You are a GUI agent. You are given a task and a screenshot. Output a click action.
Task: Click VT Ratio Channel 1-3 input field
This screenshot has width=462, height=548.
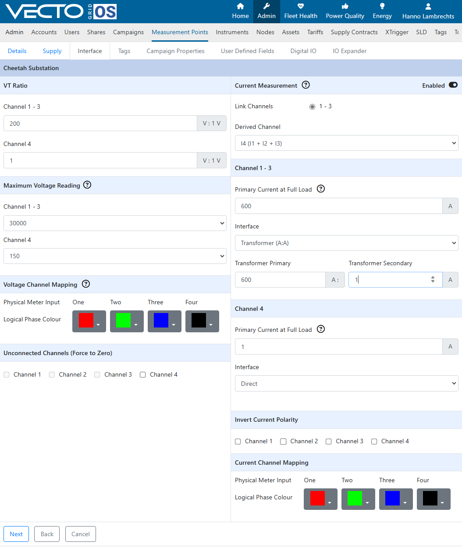(x=100, y=123)
